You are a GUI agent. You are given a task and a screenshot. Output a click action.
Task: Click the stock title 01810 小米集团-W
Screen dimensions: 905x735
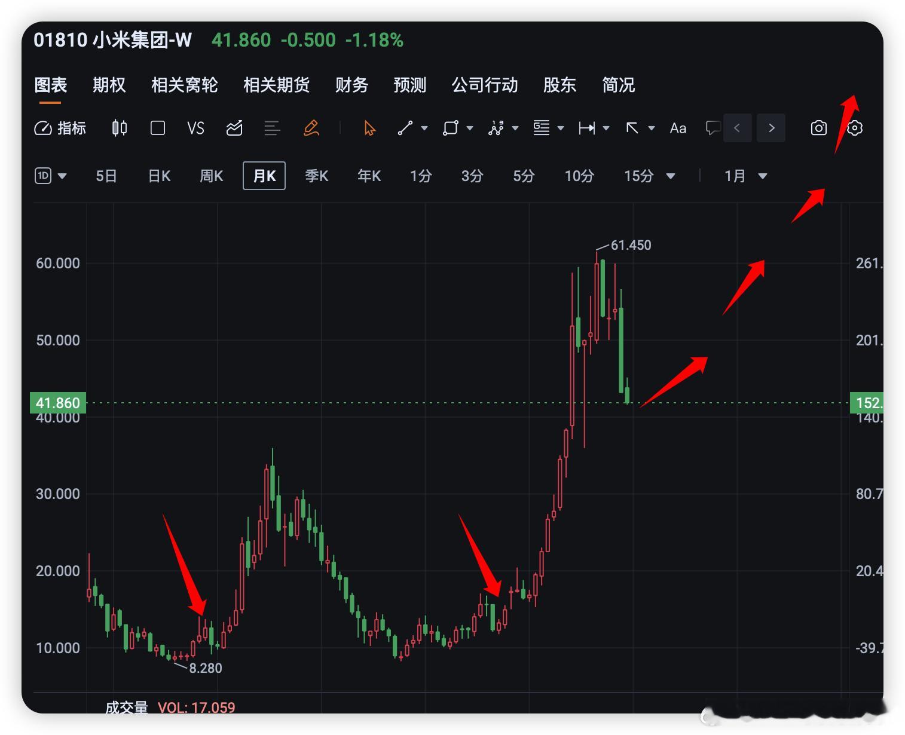(113, 40)
